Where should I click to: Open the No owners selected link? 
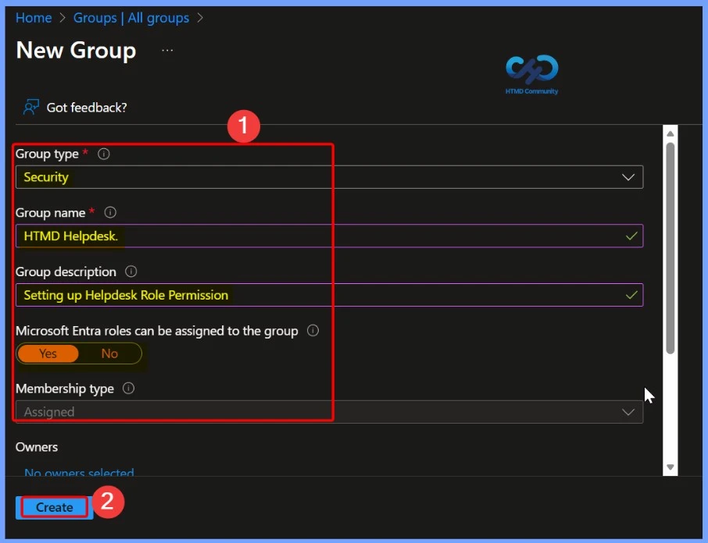coord(78,473)
